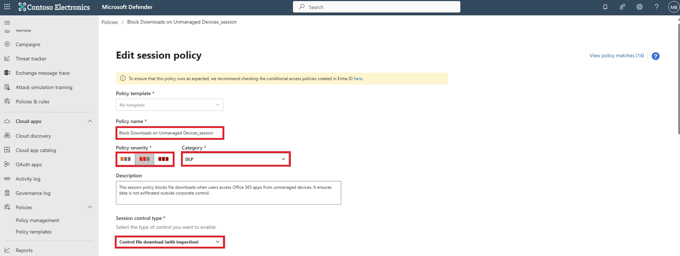Click the Cloud app catalog grid icon
The image size is (680, 256).
[x=7, y=150]
